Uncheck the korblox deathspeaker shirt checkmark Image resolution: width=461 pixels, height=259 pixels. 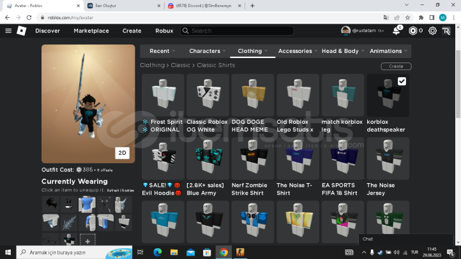pyautogui.click(x=402, y=82)
